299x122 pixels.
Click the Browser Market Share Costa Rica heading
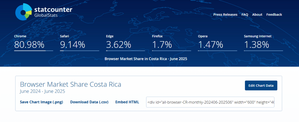coord(71,84)
